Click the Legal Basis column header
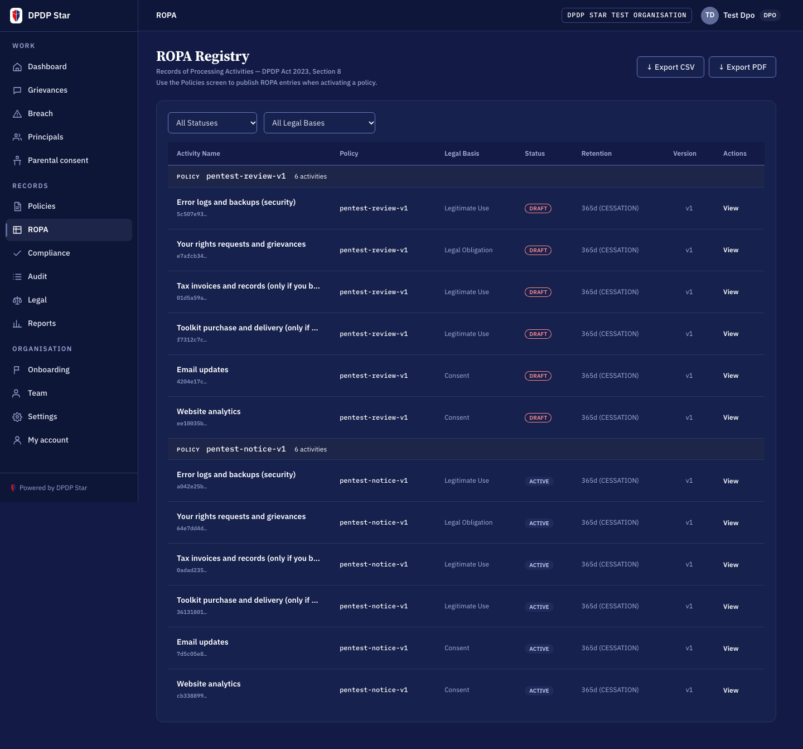The height and width of the screenshot is (749, 803). (x=462, y=153)
